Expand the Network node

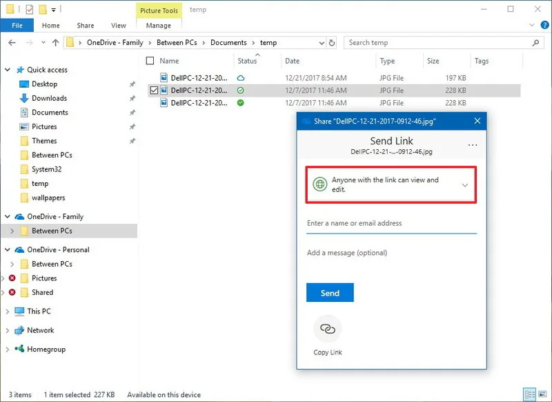click(8, 330)
